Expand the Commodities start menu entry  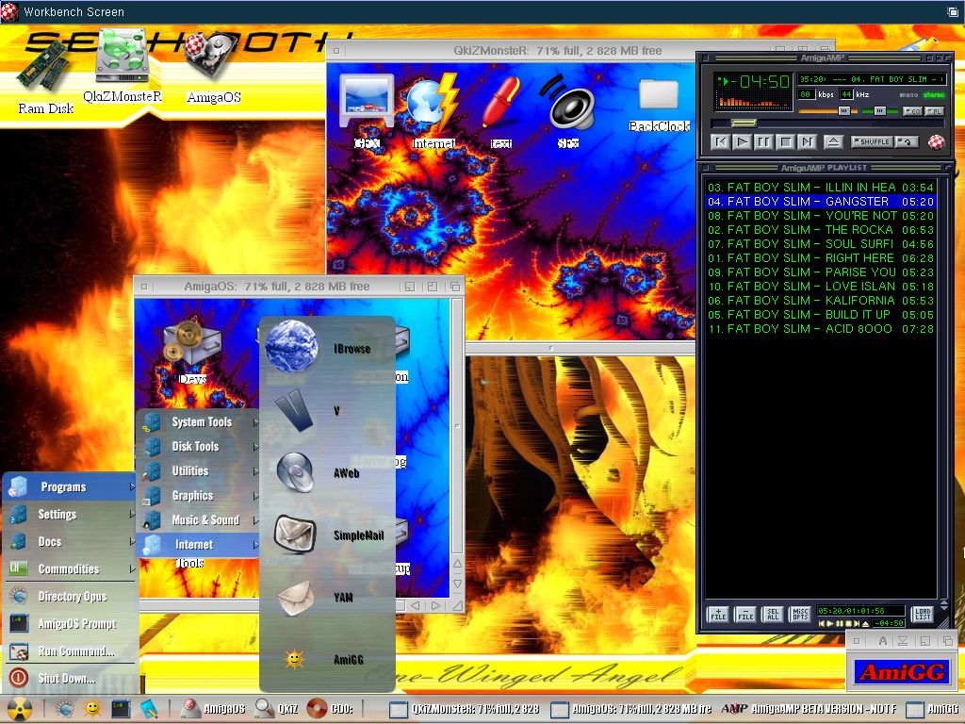(x=70, y=568)
